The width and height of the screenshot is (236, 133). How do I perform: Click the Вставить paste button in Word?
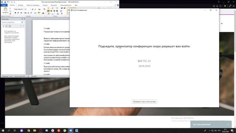click(6, 11)
